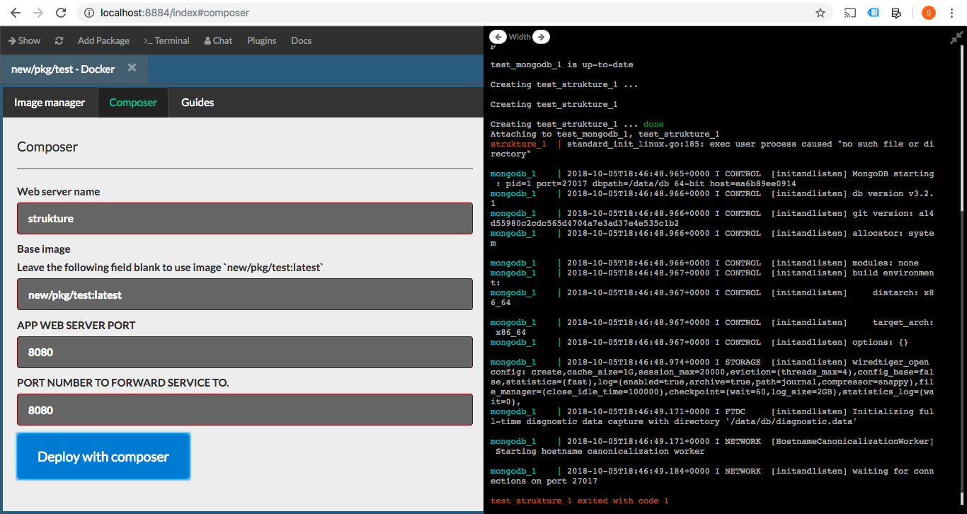Open the Terminal menu item
The image size is (967, 514).
tap(166, 40)
